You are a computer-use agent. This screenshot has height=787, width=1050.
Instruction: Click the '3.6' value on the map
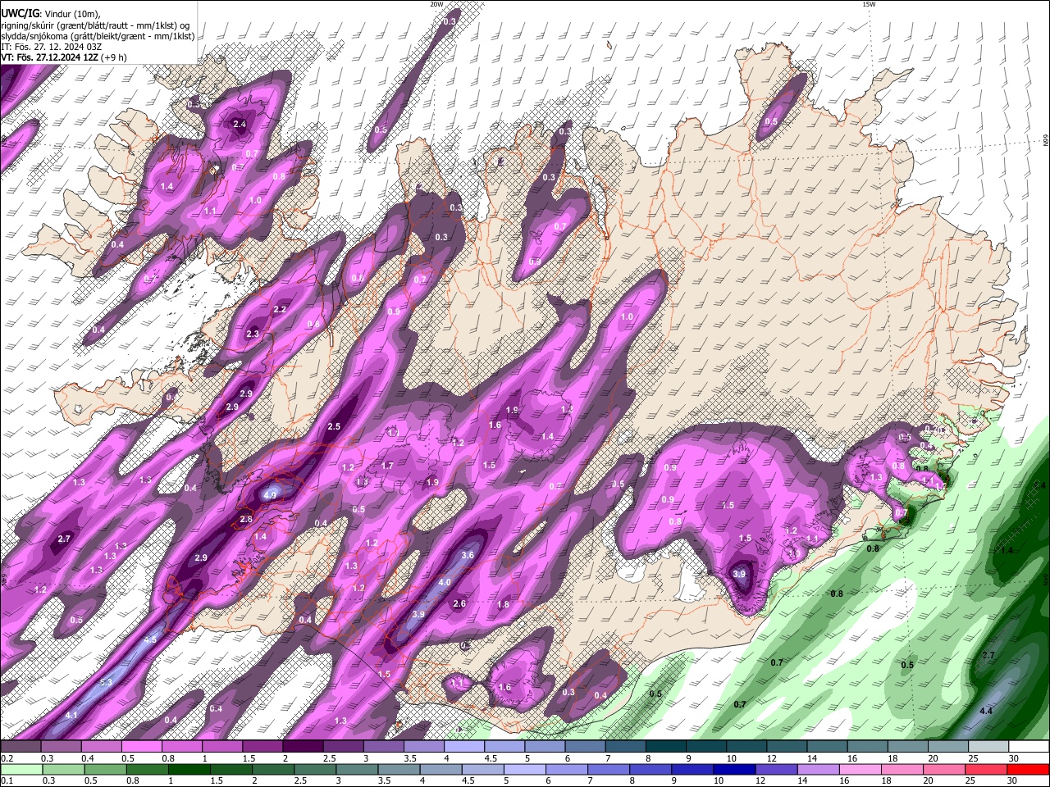pyautogui.click(x=468, y=555)
